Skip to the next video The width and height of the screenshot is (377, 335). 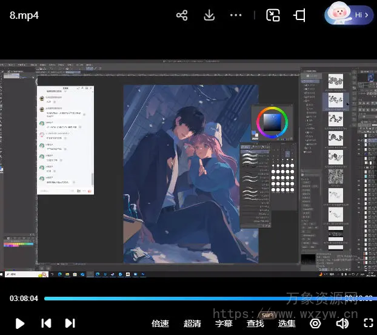(70, 323)
